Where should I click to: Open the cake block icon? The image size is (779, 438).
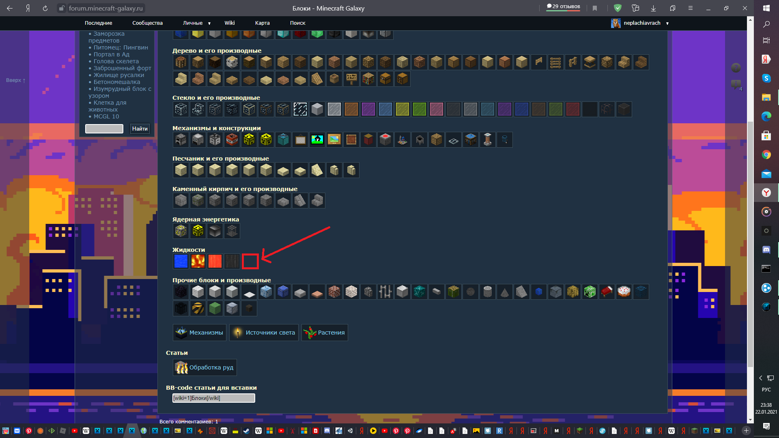(x=624, y=292)
